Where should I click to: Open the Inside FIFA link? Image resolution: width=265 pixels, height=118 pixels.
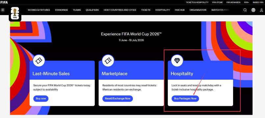258,2
